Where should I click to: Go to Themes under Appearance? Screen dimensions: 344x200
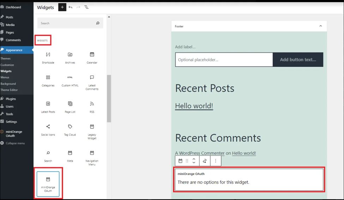point(6,59)
